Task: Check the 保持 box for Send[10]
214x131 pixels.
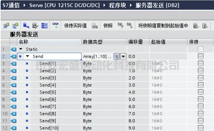Action: [x=200, y=128]
